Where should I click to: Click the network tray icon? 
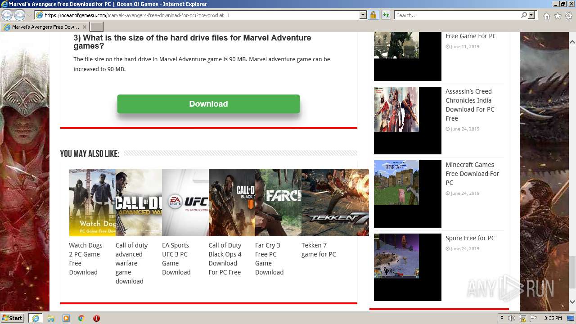[522, 318]
